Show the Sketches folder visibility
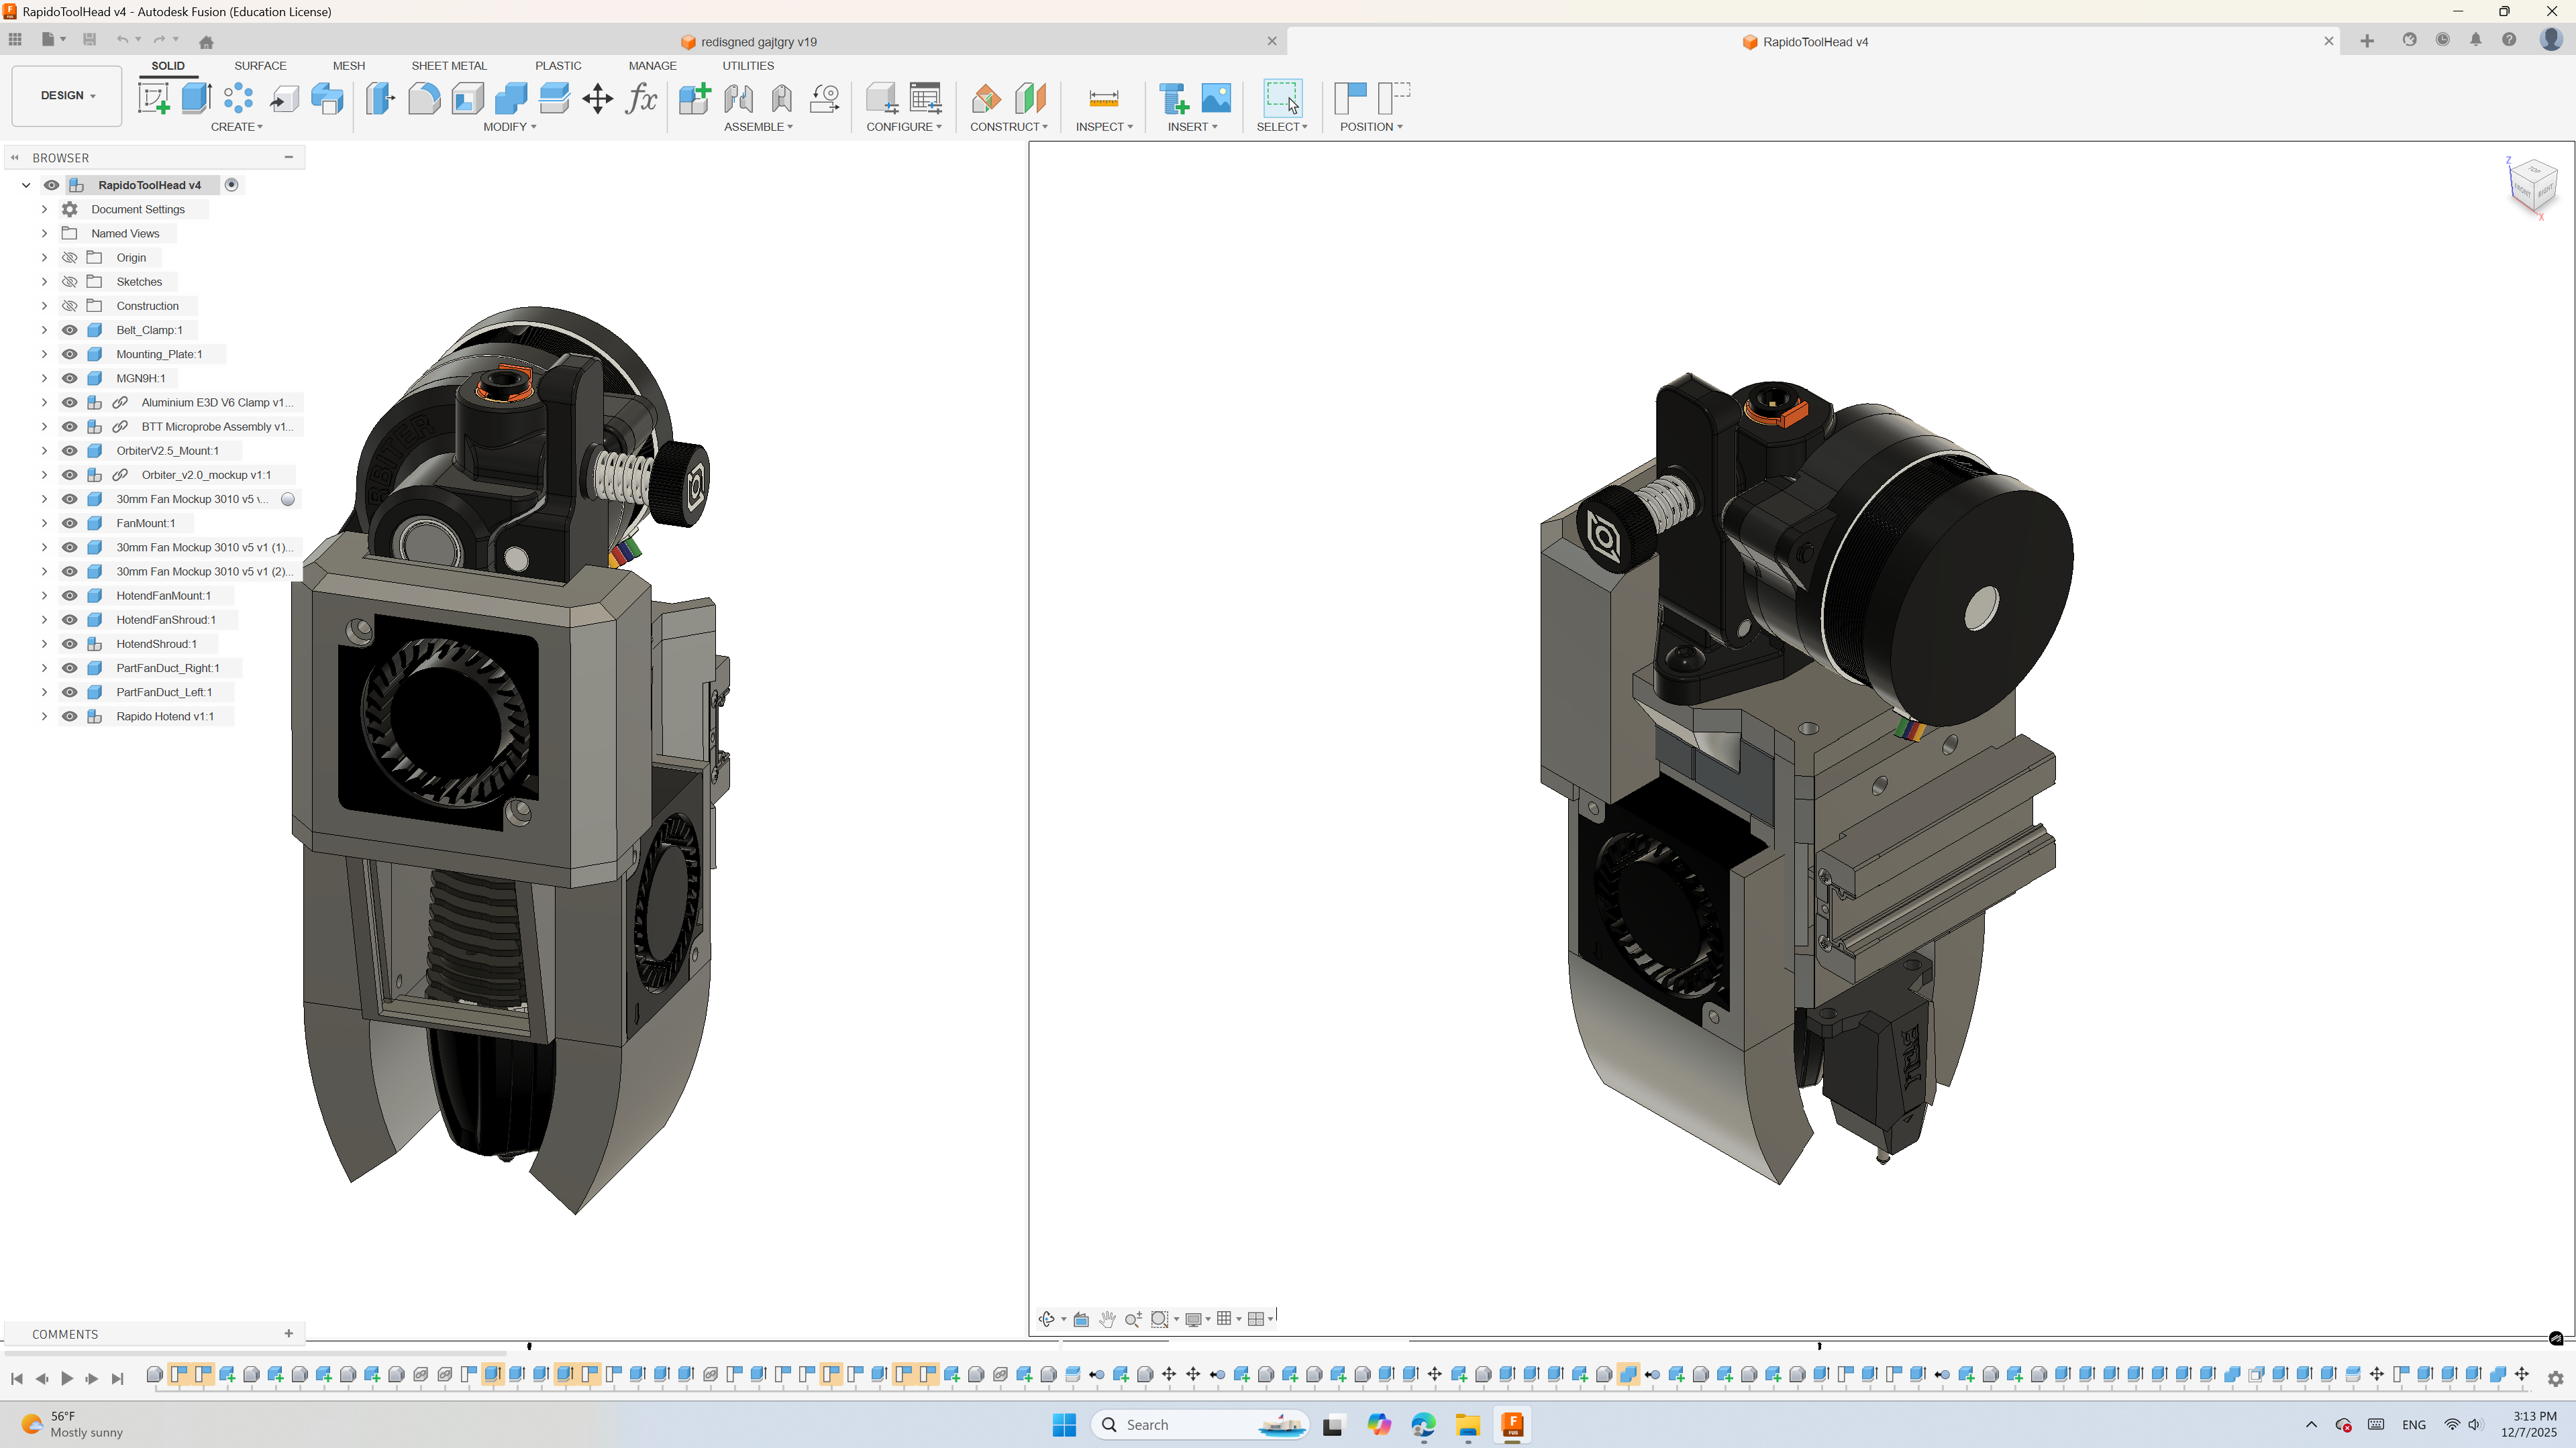Screen dimensions: 2576x1448 click(x=69, y=281)
